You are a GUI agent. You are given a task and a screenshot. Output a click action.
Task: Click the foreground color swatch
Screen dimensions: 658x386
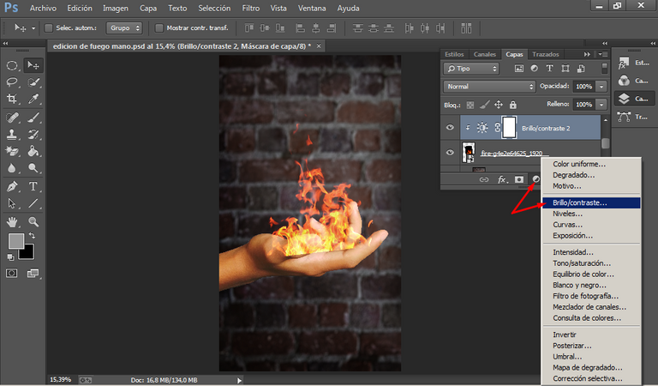point(16,241)
